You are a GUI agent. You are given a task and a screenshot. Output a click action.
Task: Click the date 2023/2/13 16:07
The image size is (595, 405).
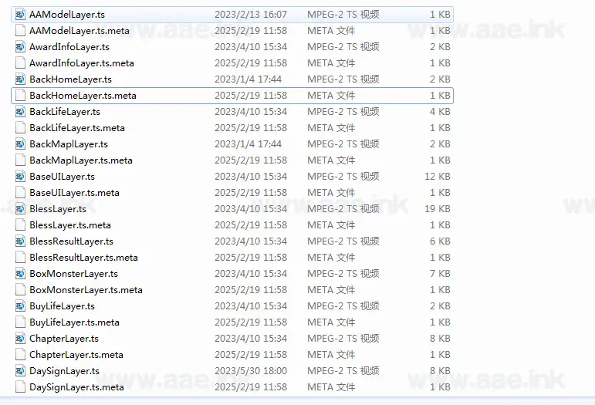pos(251,15)
